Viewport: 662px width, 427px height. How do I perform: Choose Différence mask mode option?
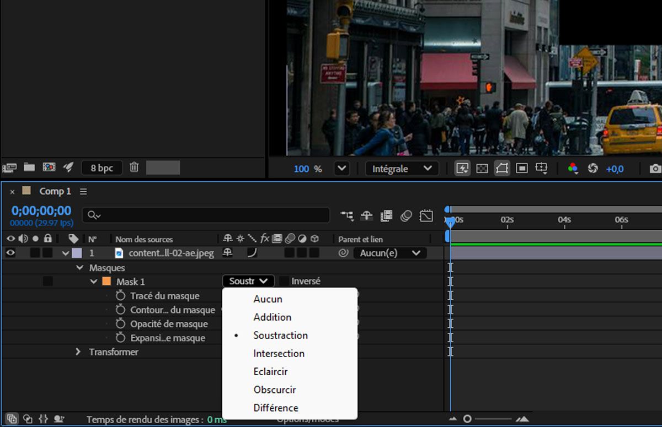[x=276, y=408]
